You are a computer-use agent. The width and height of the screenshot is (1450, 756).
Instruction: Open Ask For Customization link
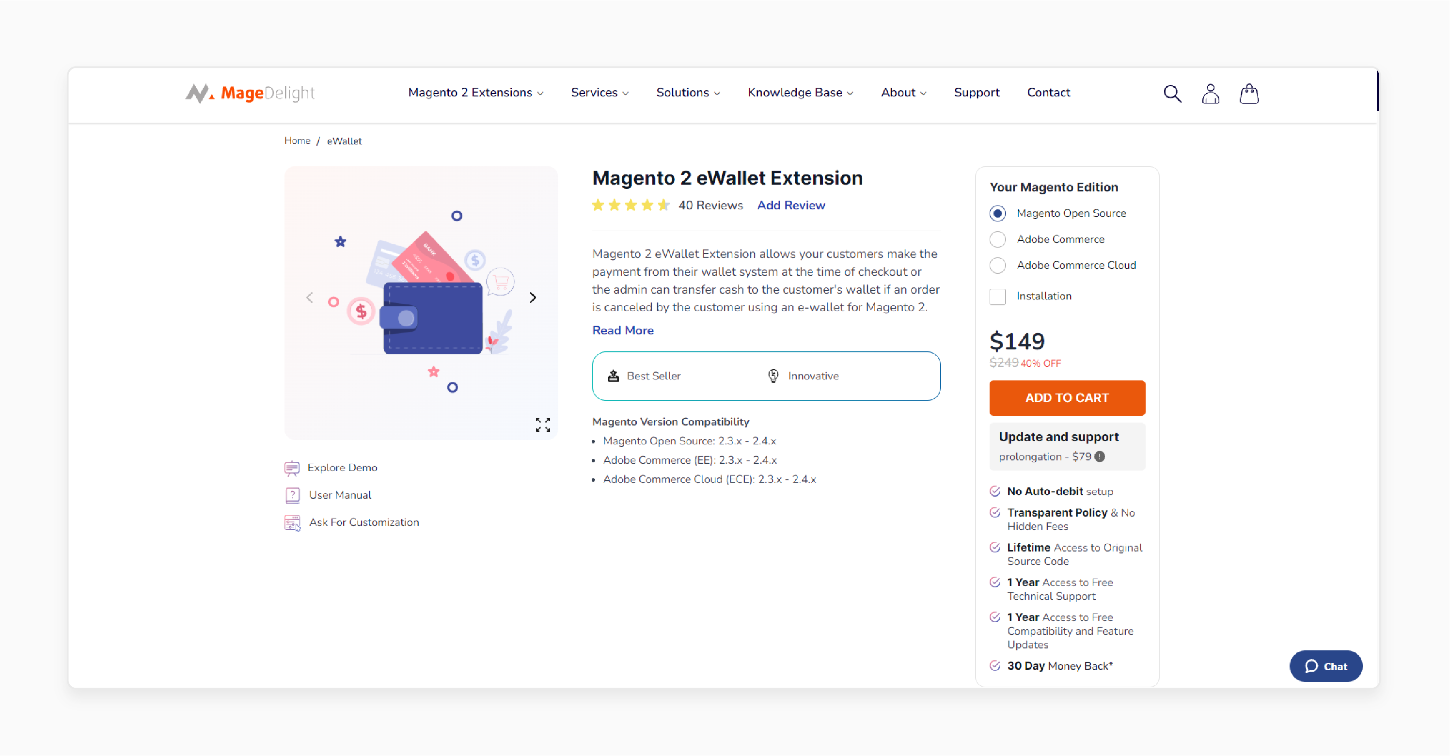(x=363, y=522)
